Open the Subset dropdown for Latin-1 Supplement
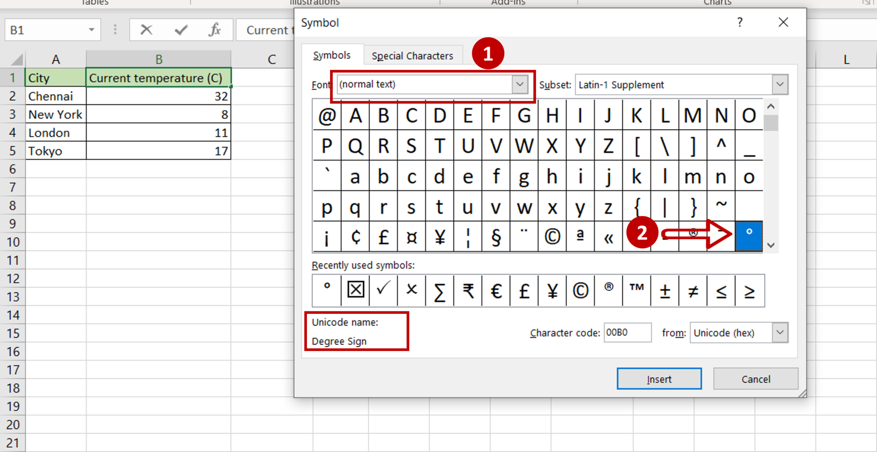Viewport: 877px width, 452px height. coord(780,84)
